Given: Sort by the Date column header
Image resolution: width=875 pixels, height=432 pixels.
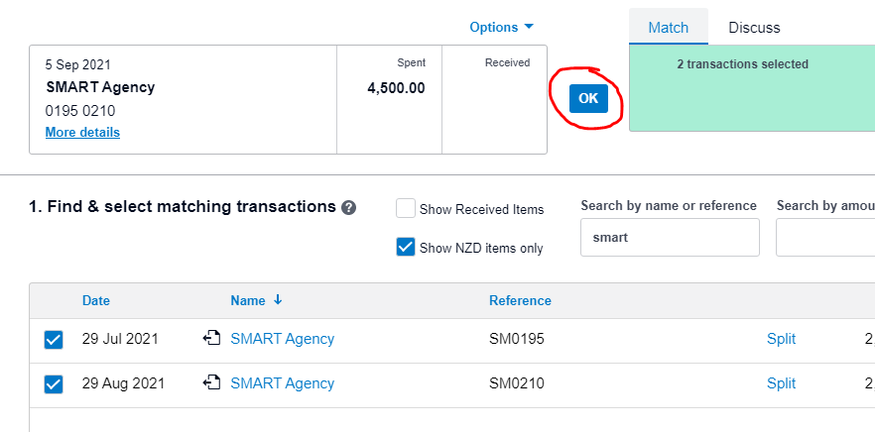Looking at the screenshot, I should pos(96,300).
